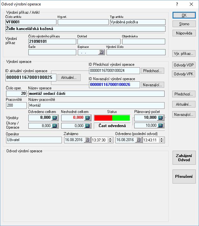Click the Pracoviště field 200
The width and height of the screenshot is (199, 226).
16,106
